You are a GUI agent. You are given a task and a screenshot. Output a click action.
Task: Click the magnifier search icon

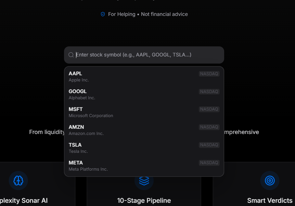(x=71, y=55)
